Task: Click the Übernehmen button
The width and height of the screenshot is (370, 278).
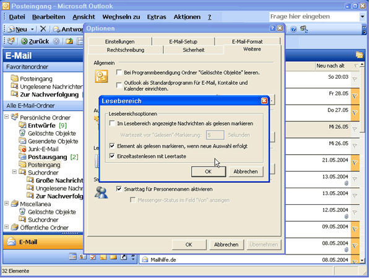Action: click(264, 245)
